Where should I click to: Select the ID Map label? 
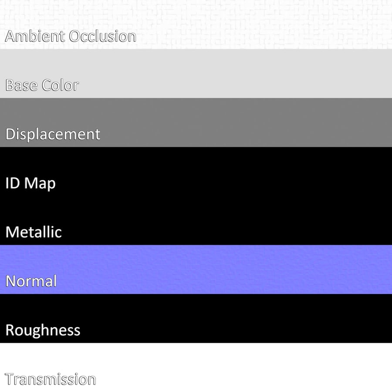[x=30, y=183]
